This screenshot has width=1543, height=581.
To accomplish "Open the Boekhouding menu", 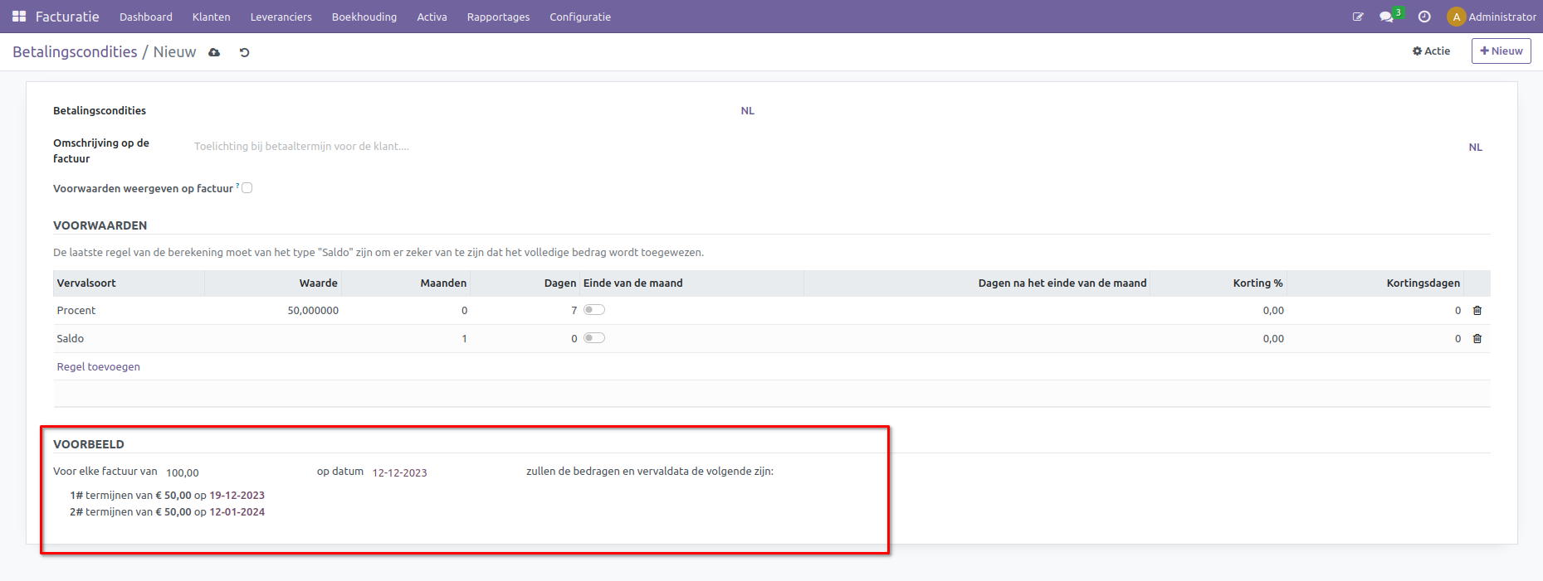I will pos(364,17).
